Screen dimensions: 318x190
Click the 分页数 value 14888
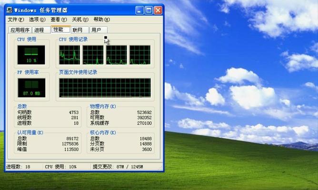click(146, 144)
